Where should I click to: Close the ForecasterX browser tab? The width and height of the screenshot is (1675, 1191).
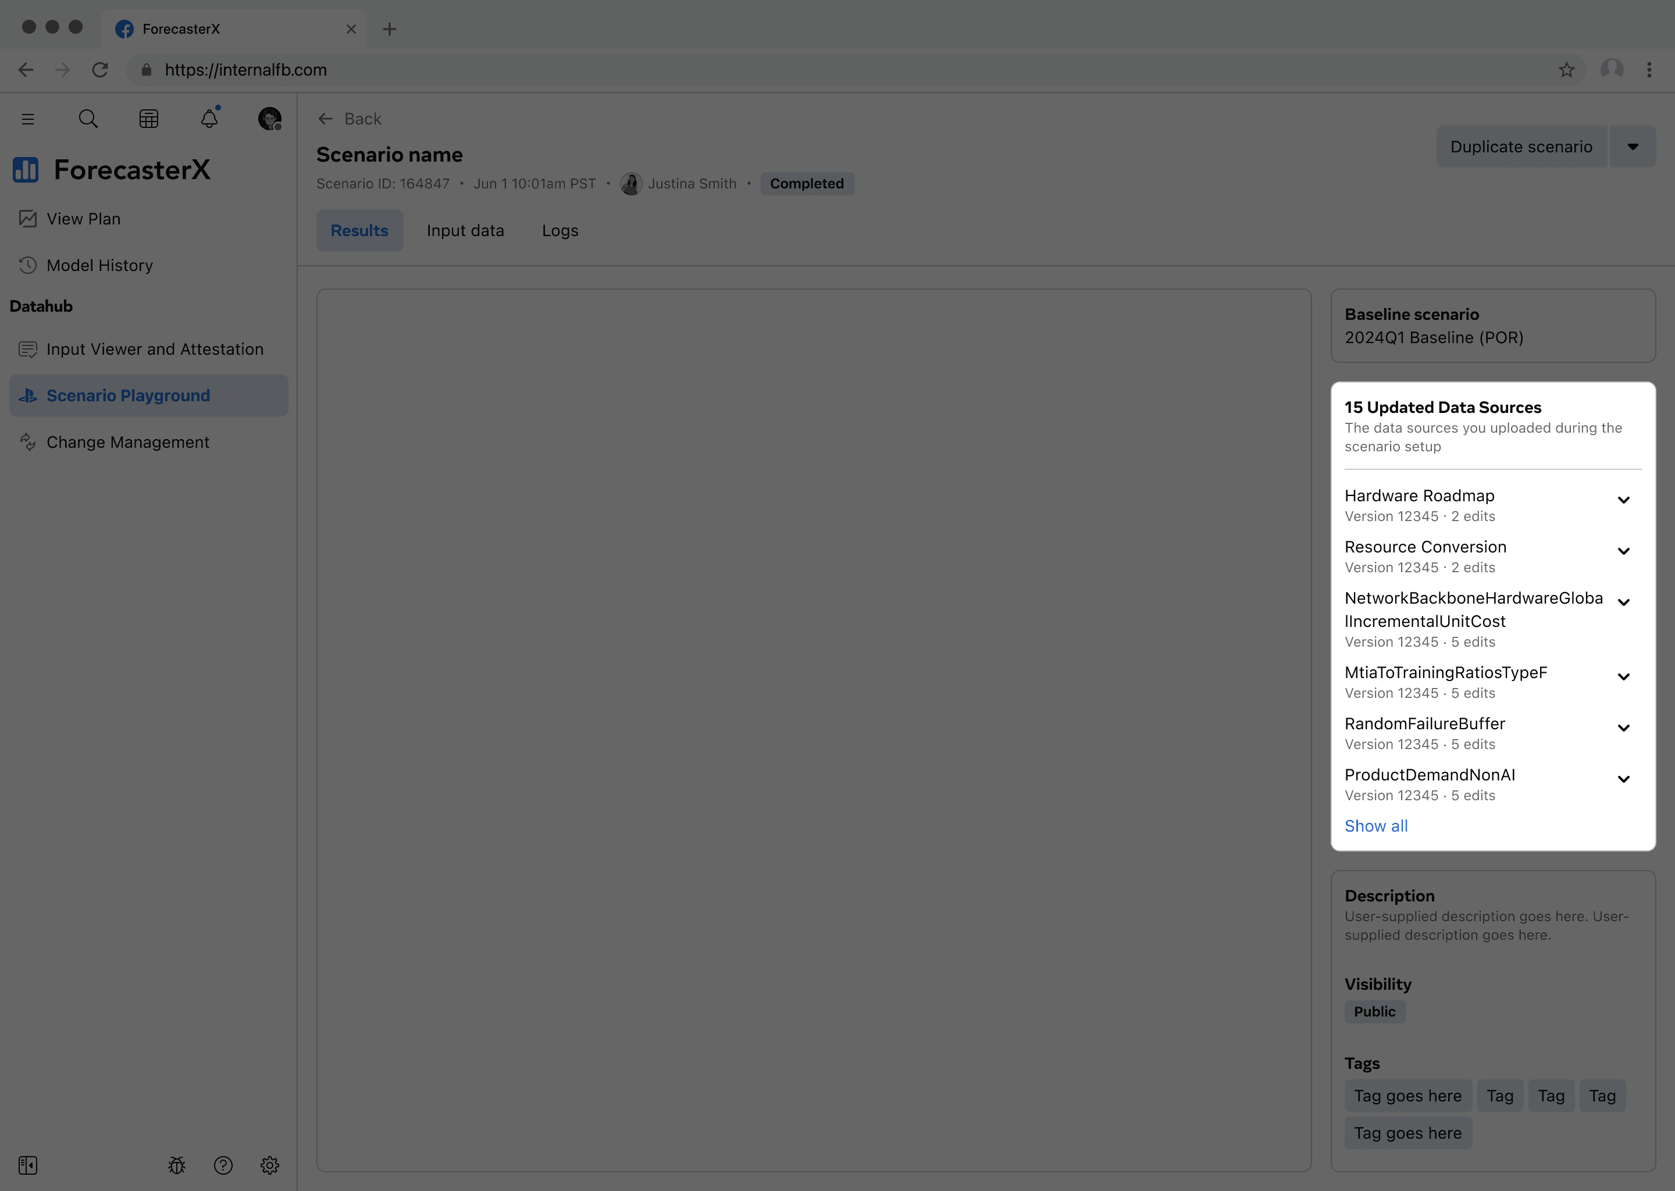pos(351,29)
